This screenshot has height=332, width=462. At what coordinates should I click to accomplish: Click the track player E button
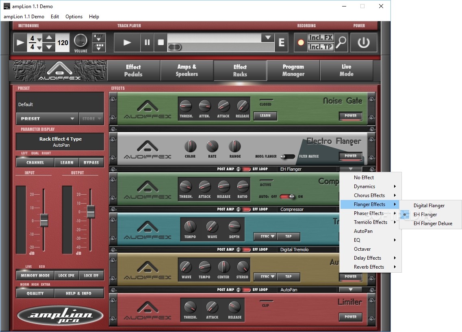coord(281,43)
